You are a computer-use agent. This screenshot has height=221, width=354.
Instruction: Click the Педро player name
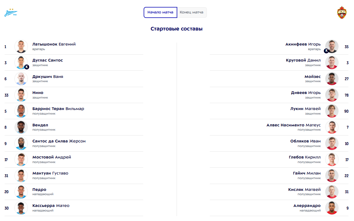click(39, 190)
